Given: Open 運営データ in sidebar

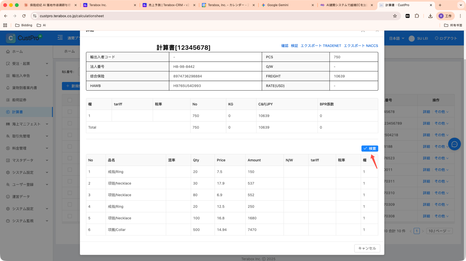Looking at the screenshot, I should click(26, 196).
